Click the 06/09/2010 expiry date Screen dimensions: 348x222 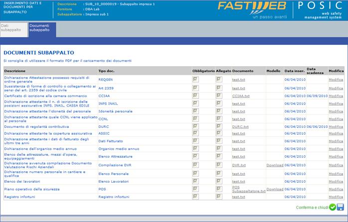[x=317, y=96]
